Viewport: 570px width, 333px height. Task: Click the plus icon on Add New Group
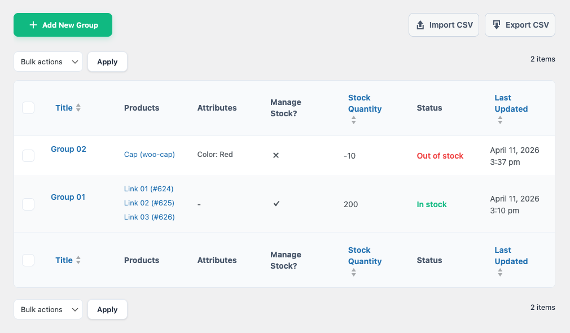(x=33, y=25)
